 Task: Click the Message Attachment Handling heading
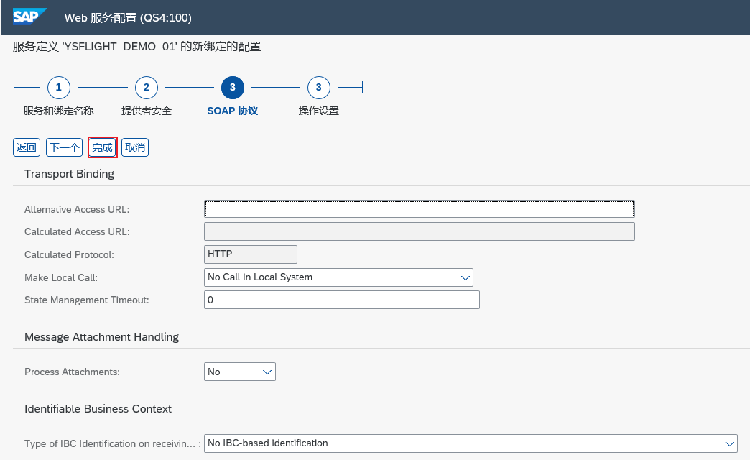point(102,336)
